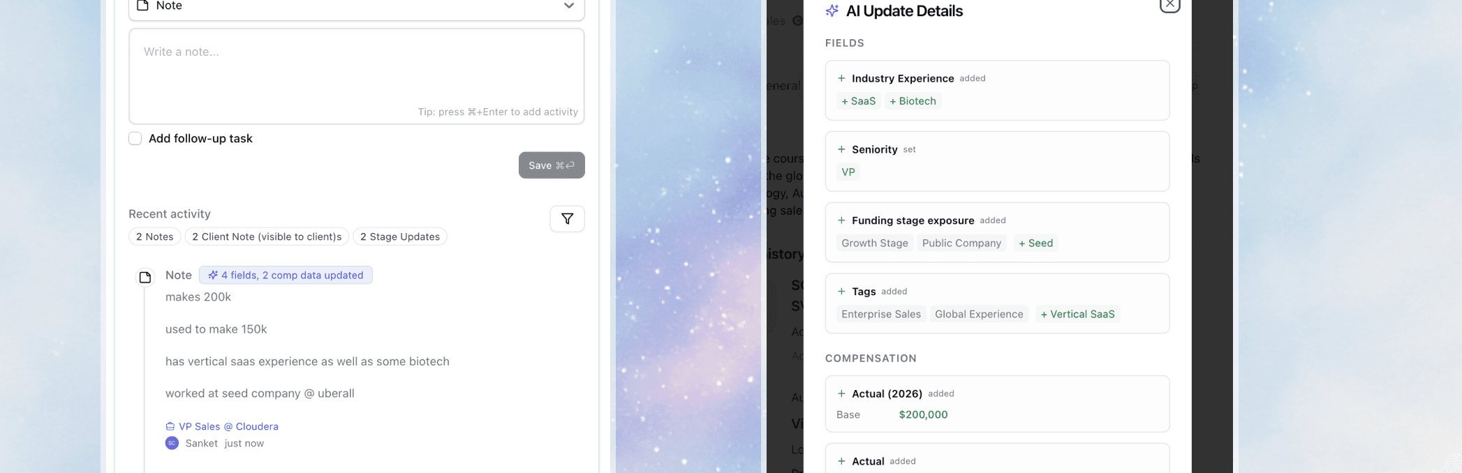Screen dimensions: 1462x473
Task: Click the plus icon beside Seniority
Action: coord(841,149)
